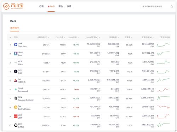Click the DeFi page heading
Screen dimensions: 177x132
[13, 21]
